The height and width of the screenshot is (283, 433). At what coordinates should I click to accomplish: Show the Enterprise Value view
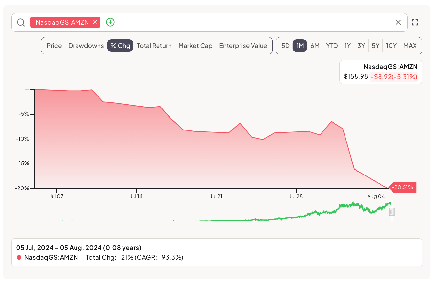coord(243,46)
